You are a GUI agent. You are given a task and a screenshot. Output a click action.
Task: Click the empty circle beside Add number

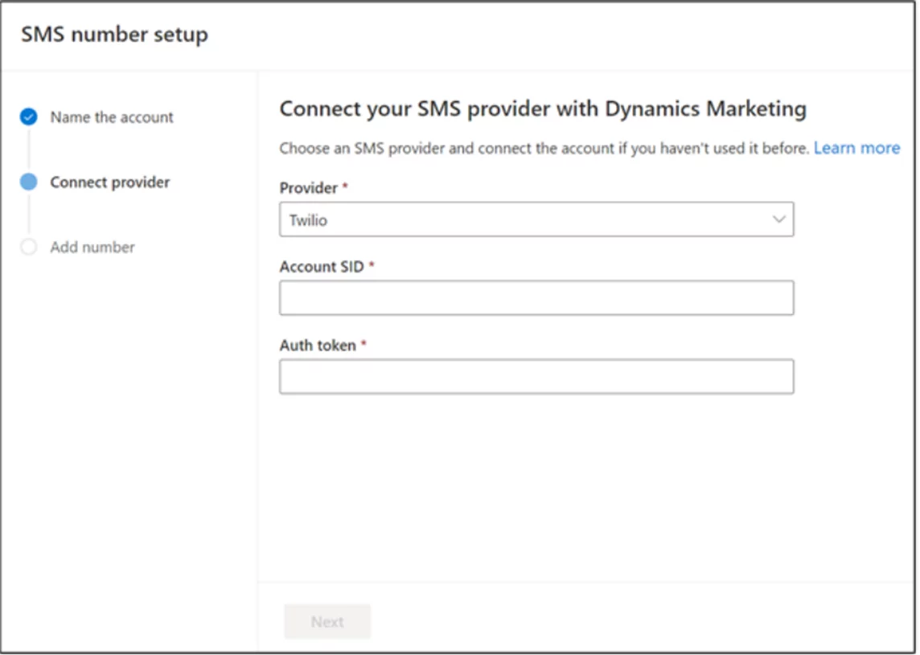pyautogui.click(x=28, y=247)
